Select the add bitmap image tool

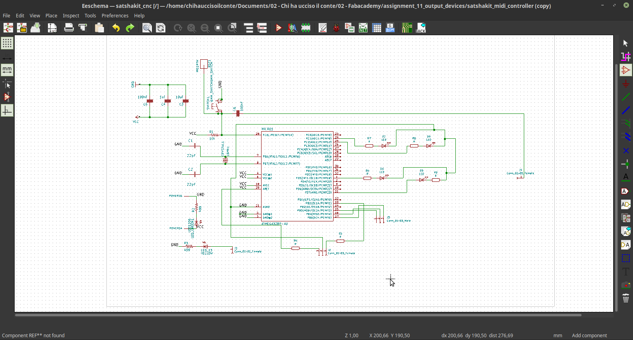[625, 285]
